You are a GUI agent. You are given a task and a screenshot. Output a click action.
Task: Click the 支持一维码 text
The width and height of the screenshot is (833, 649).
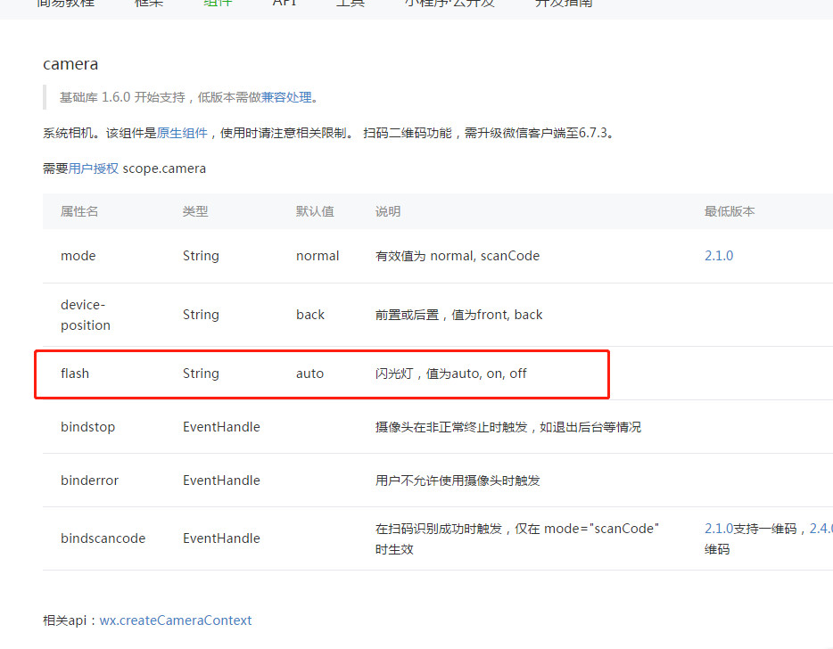765,529
